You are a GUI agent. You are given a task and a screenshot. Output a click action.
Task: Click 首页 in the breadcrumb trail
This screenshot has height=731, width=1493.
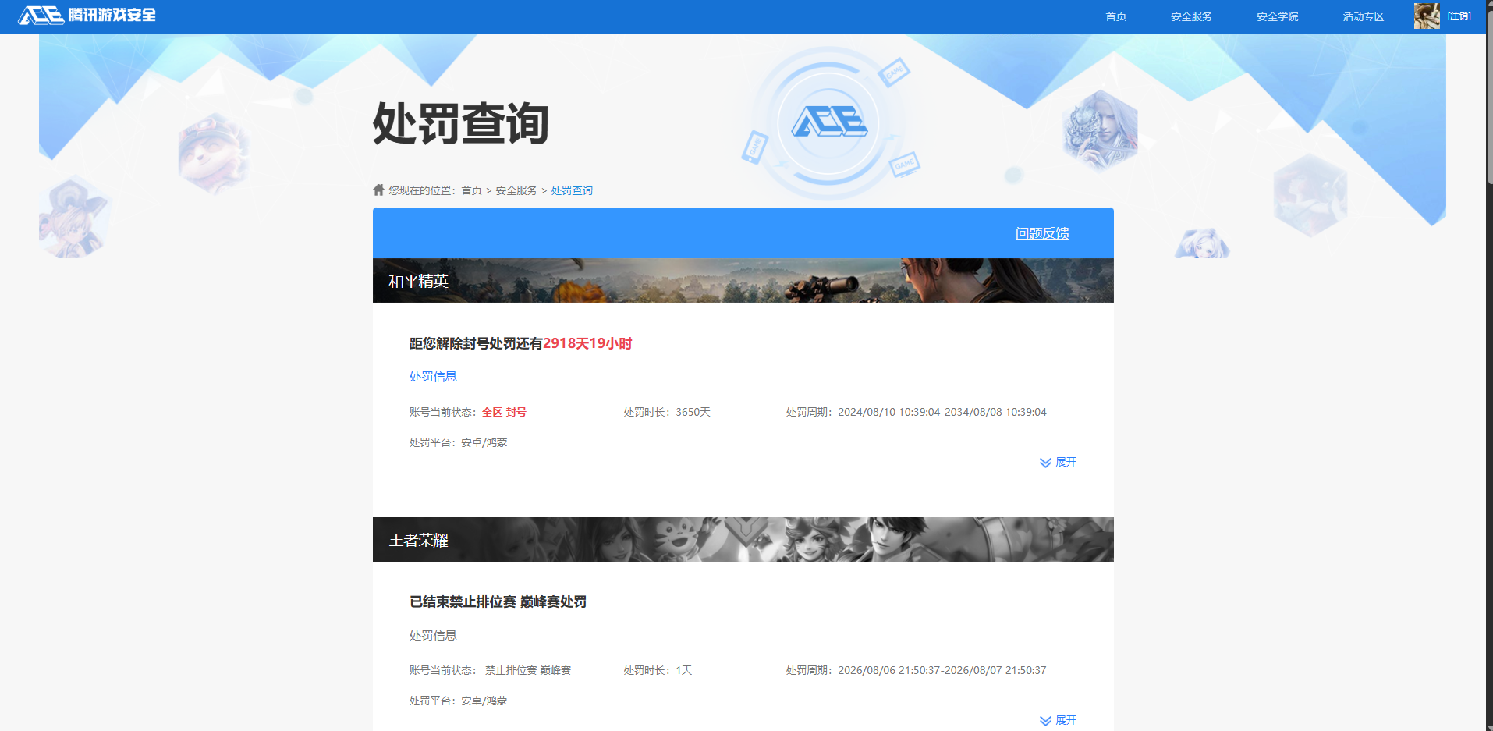471,190
